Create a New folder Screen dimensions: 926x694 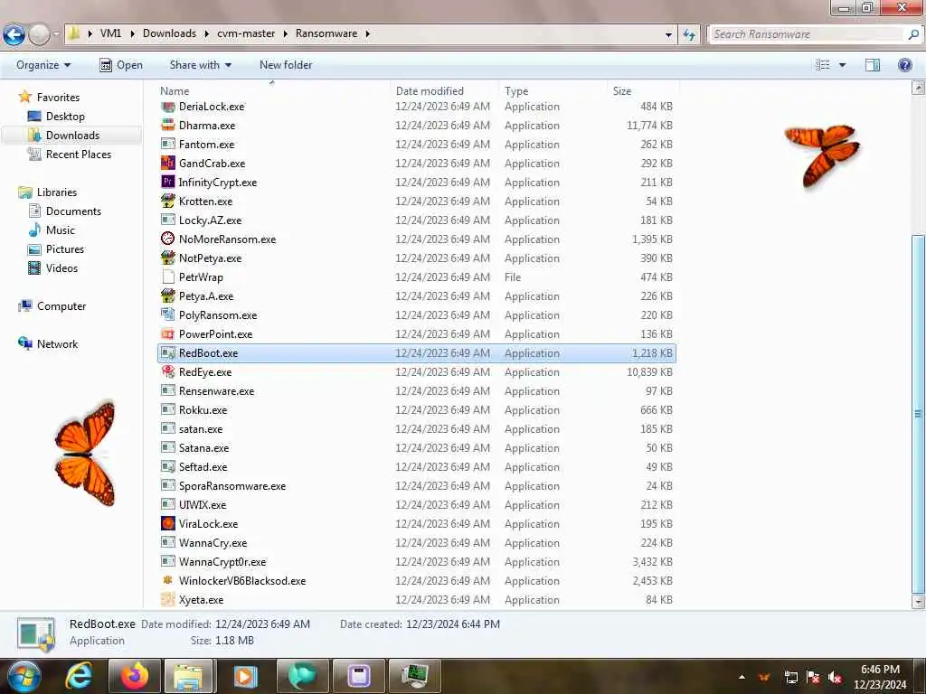pos(286,65)
